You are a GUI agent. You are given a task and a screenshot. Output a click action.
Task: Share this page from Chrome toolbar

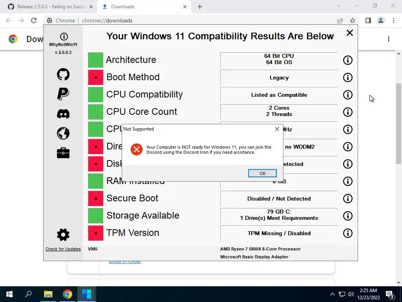coord(340,20)
